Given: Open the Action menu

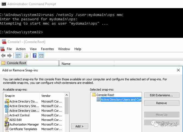Looking at the screenshot, I should 21,49.
